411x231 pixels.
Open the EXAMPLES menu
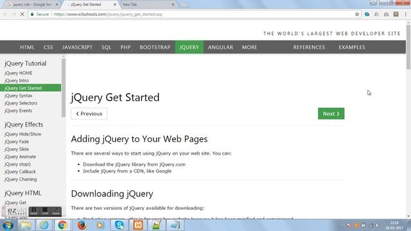point(352,47)
